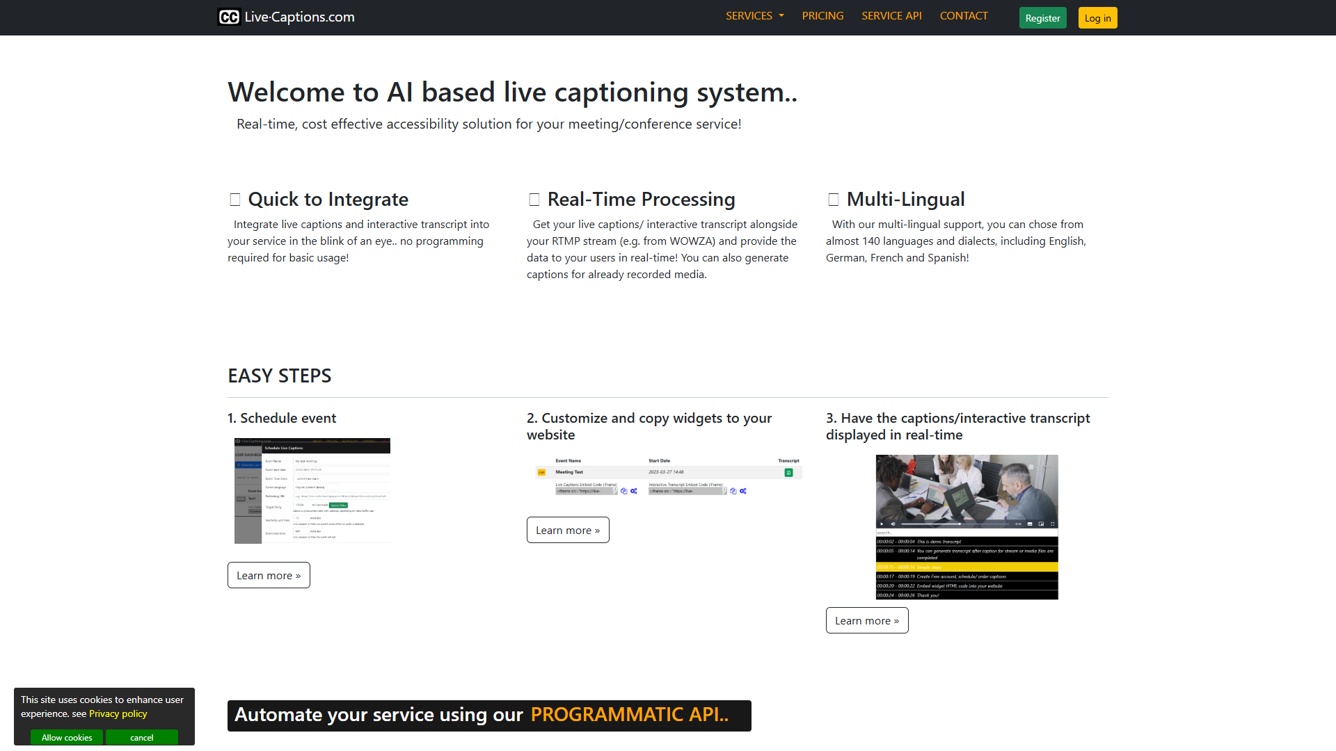The width and height of the screenshot is (1336, 751).
Task: Click the green Register button
Action: coord(1042,18)
